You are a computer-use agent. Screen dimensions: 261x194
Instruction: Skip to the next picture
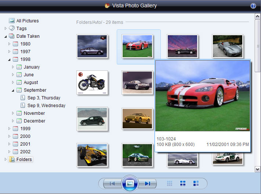pos(147,183)
